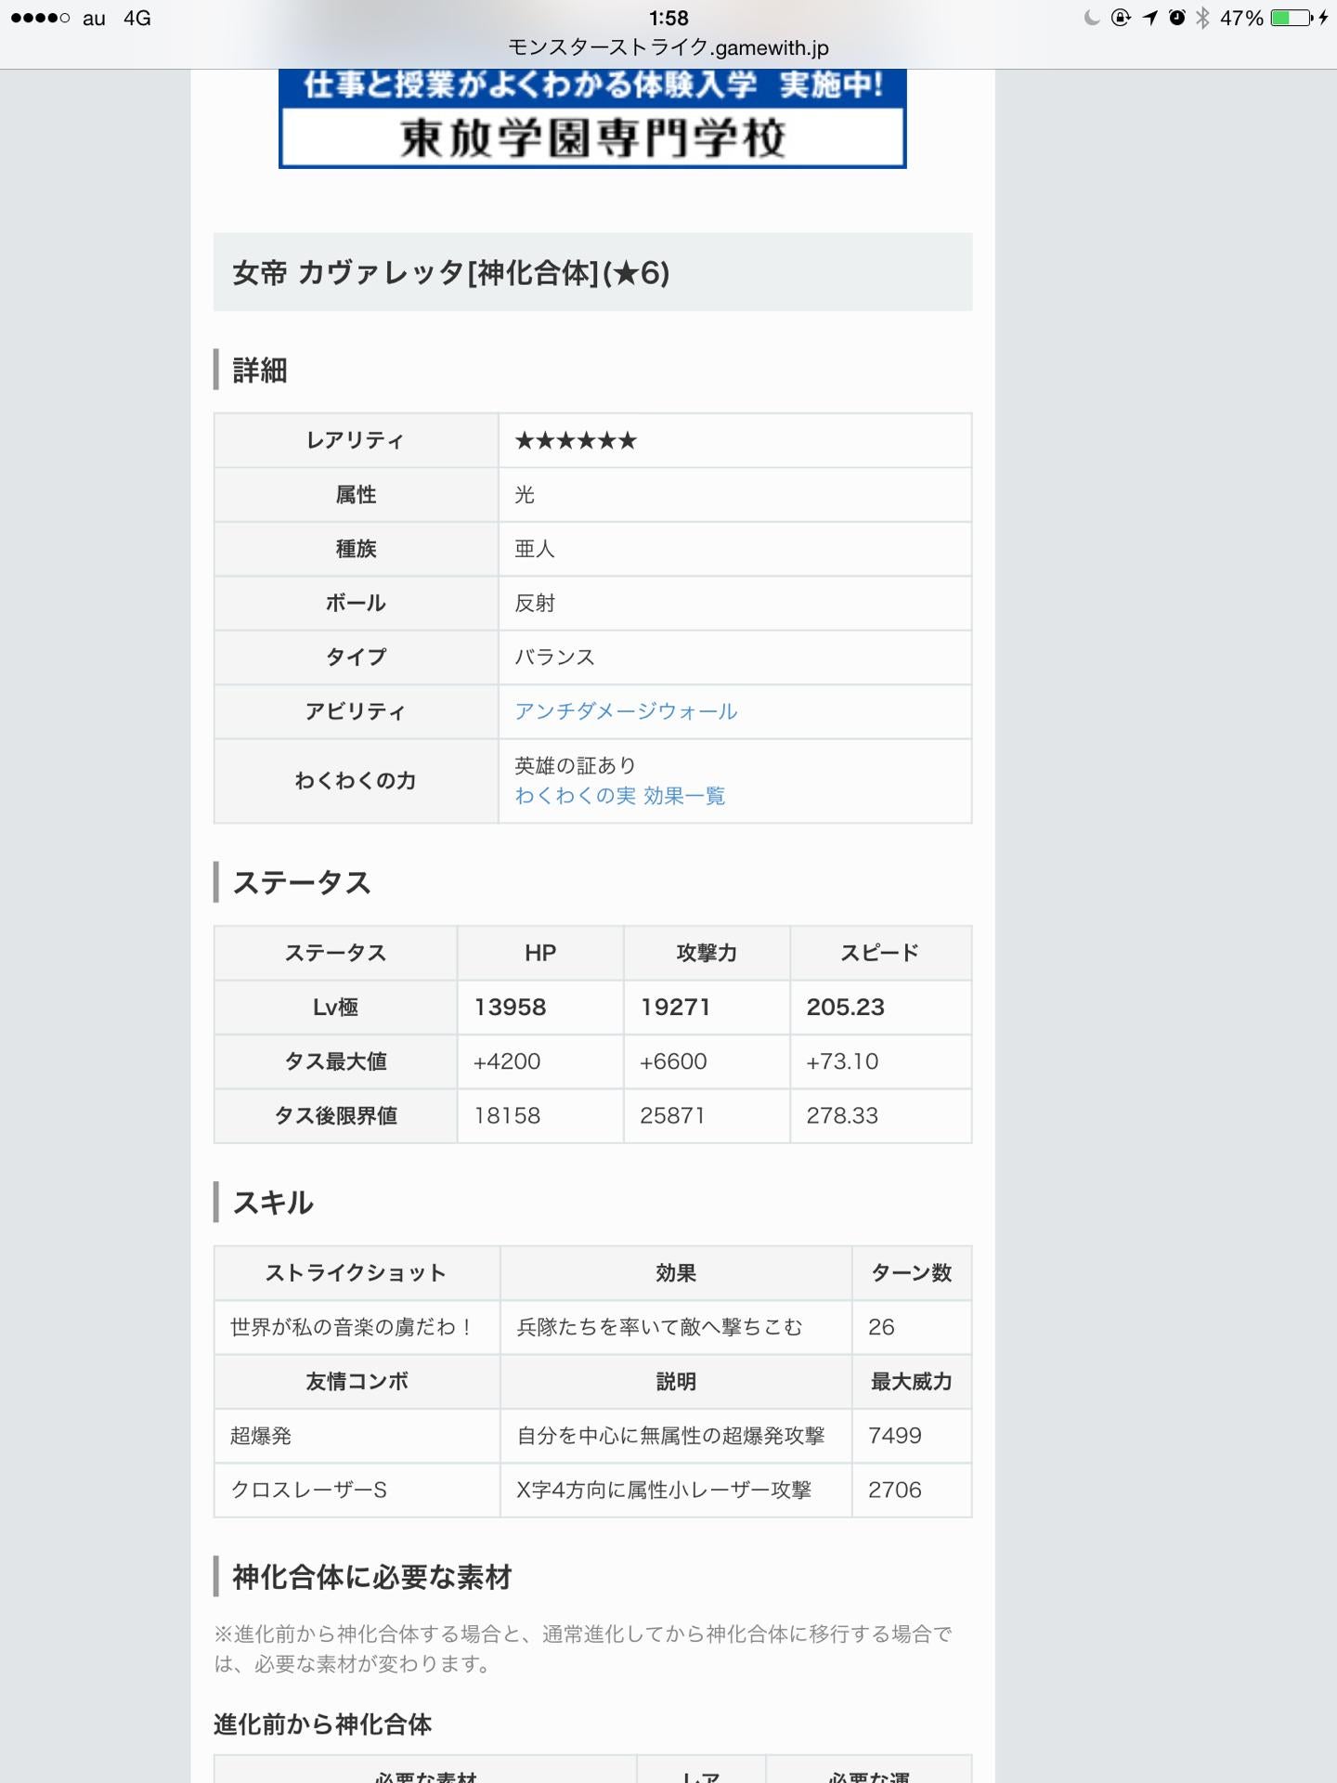Image resolution: width=1337 pixels, height=1783 pixels.
Task: Select the タス最大値 attack value +6600
Action: [673, 1061]
